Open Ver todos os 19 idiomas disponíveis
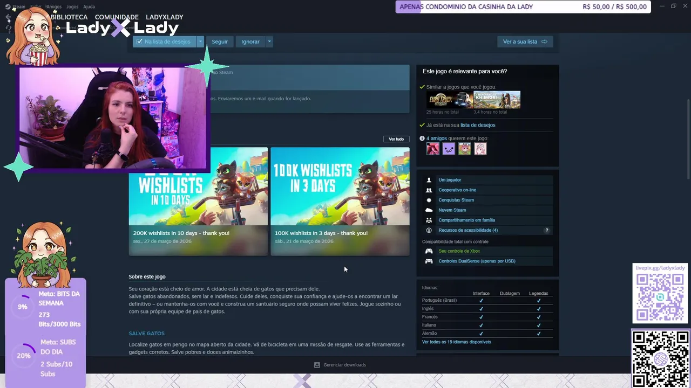The width and height of the screenshot is (691, 388). pyautogui.click(x=457, y=342)
